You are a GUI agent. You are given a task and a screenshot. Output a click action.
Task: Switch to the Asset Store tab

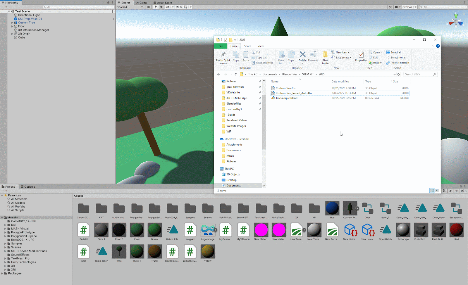pyautogui.click(x=163, y=3)
